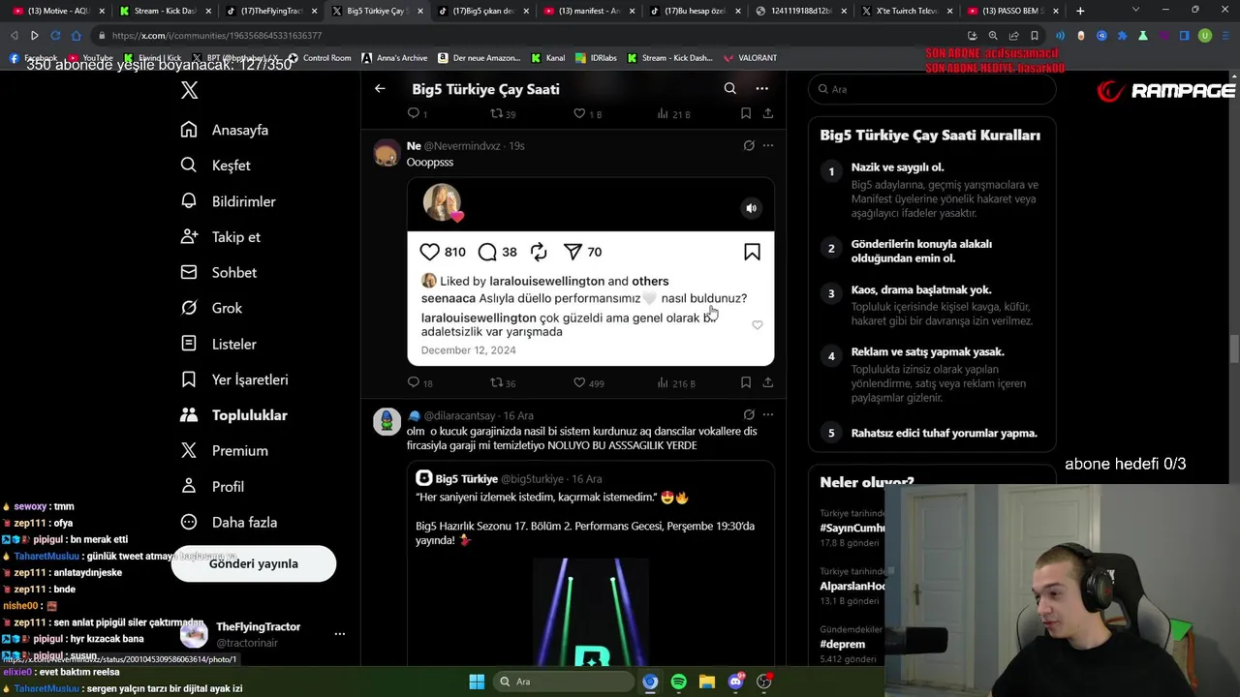Open TheFlyingTractor account options dots
1240x697 pixels.
(340, 634)
